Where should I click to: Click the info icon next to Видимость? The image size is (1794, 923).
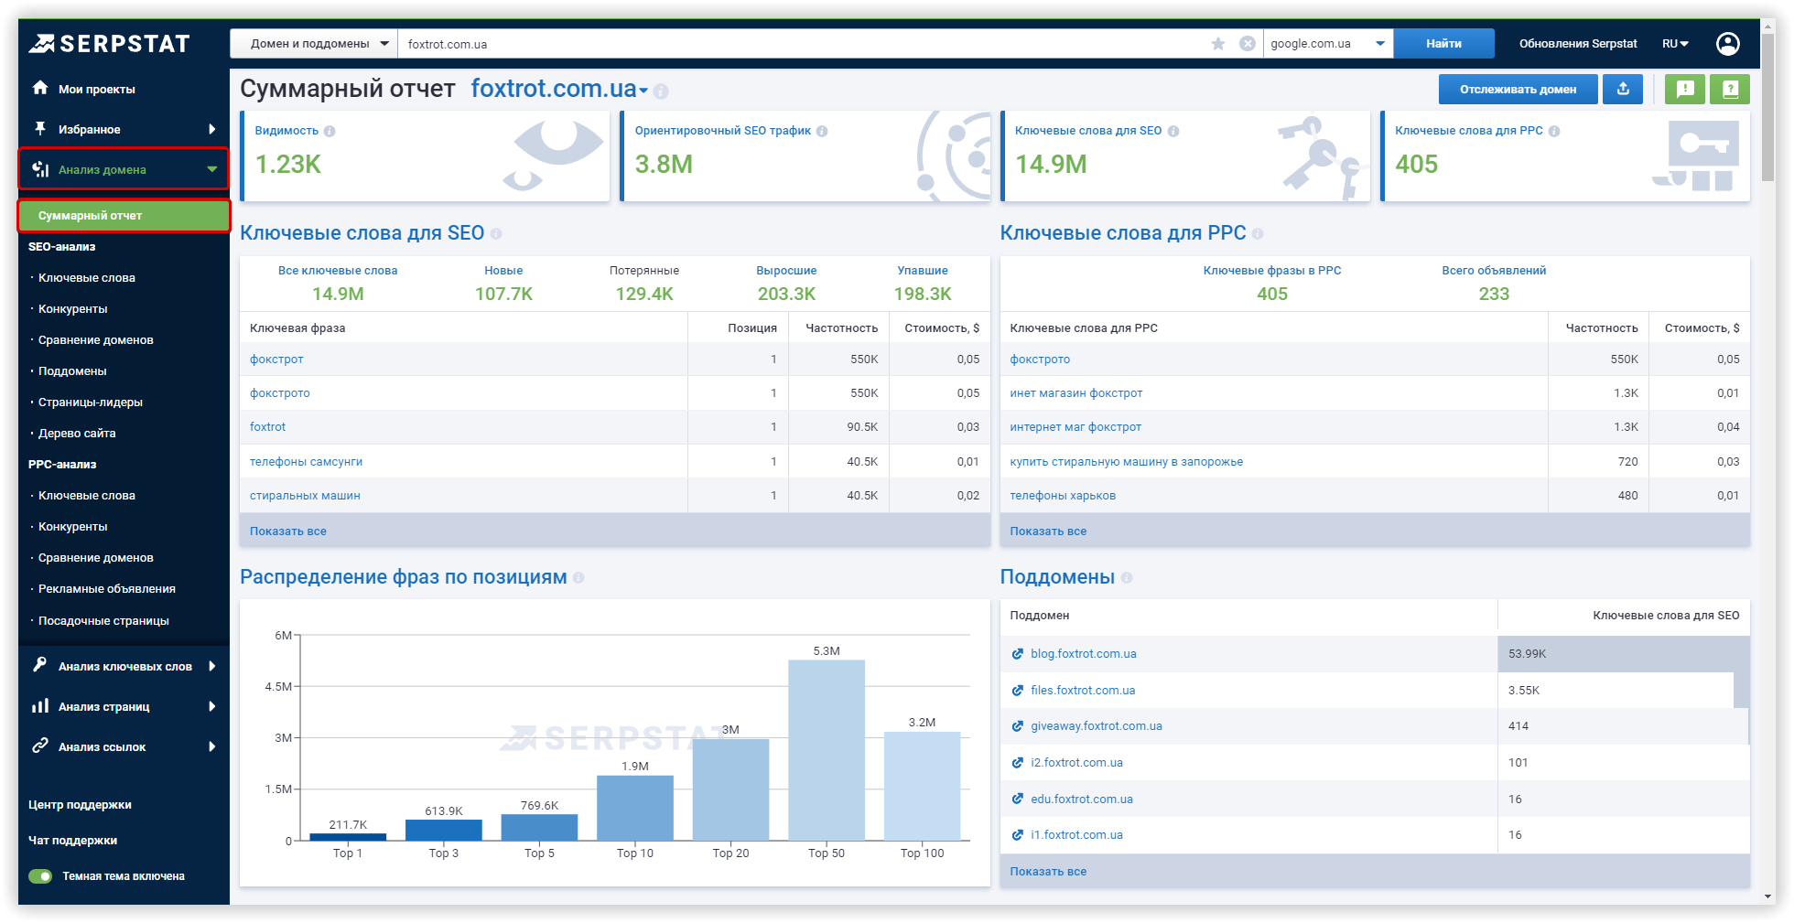[x=330, y=131]
